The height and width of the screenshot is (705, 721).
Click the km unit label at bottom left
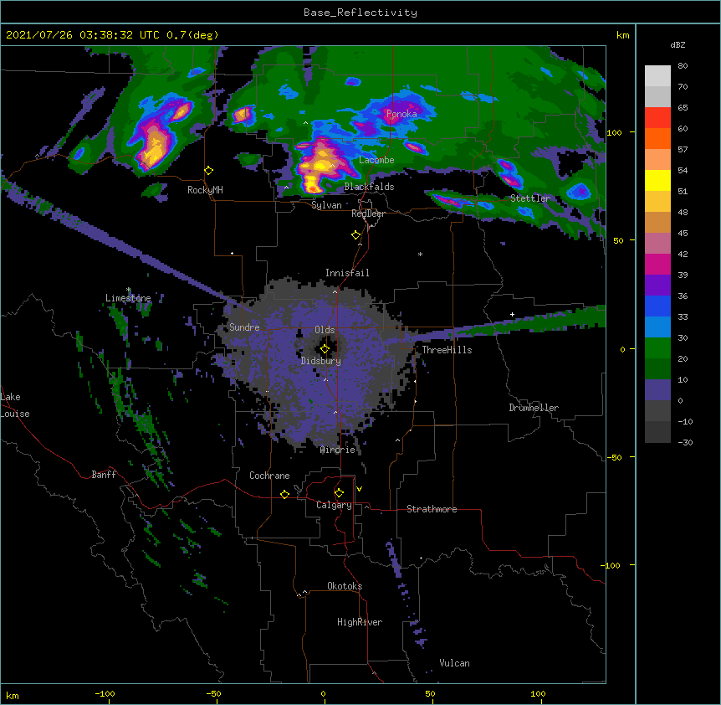click(13, 695)
